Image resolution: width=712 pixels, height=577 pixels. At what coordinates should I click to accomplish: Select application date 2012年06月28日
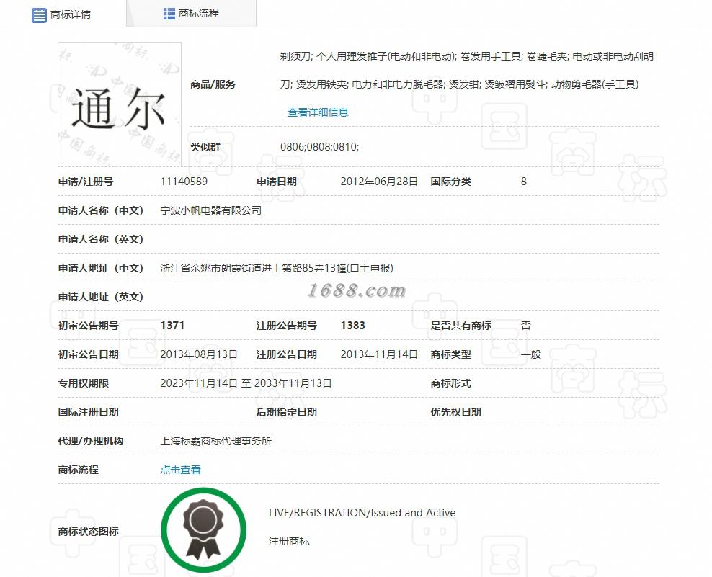click(379, 182)
